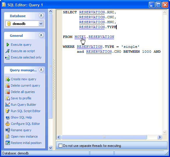Choose Rename query link
This screenshot has height=157, width=170.
[x=21, y=130]
